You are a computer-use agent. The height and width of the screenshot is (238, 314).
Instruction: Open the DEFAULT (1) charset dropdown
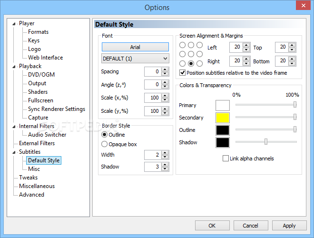135,59
